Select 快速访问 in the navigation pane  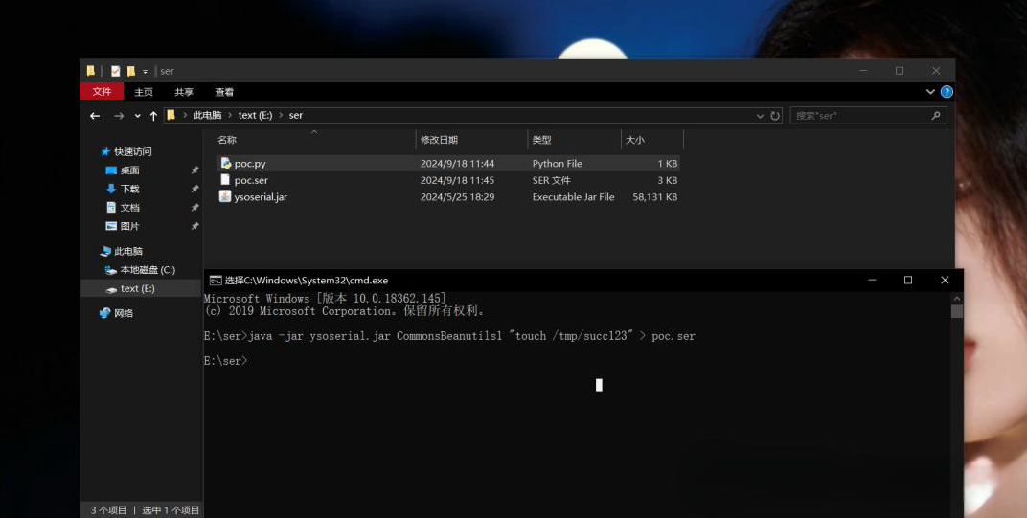click(x=132, y=151)
